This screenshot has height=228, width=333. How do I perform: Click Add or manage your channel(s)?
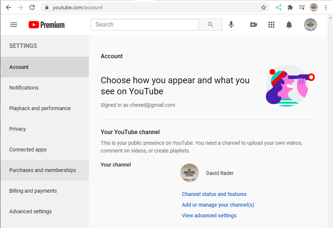(x=218, y=205)
